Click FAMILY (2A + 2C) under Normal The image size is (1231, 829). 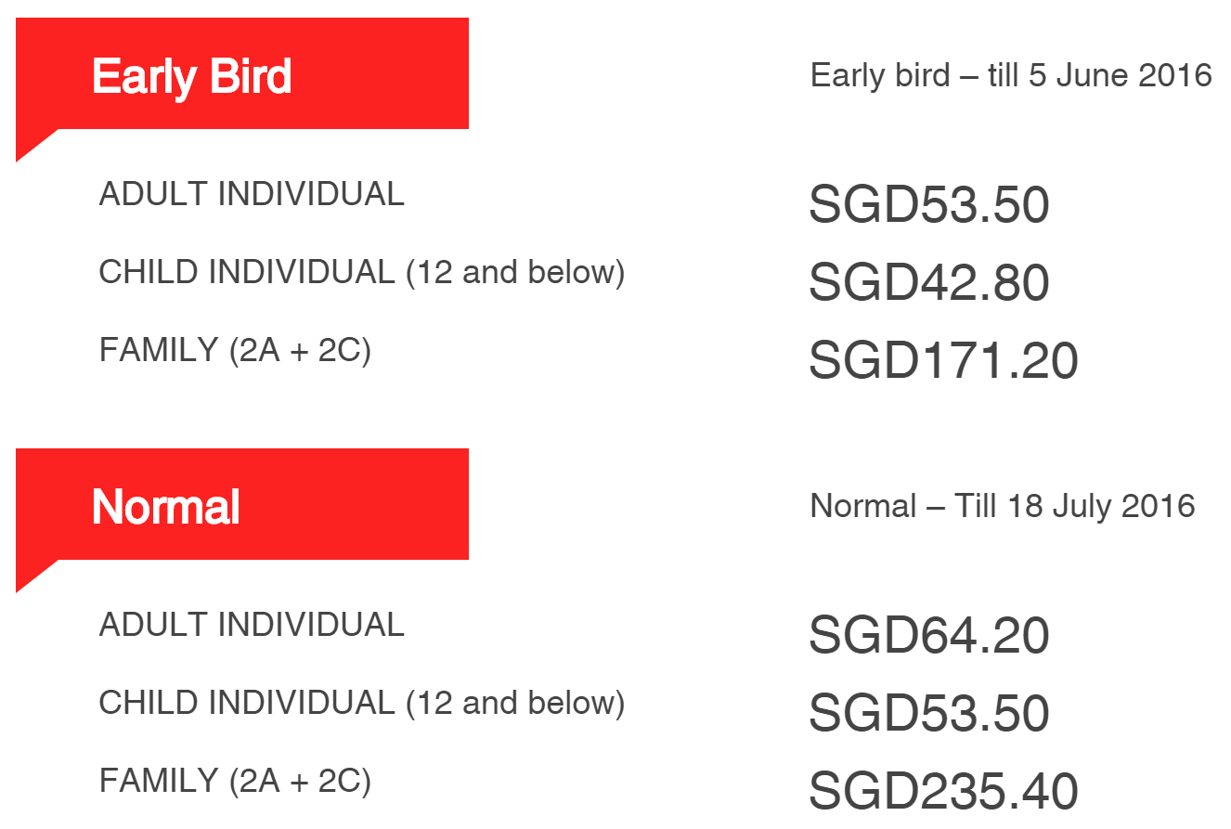coord(235,781)
